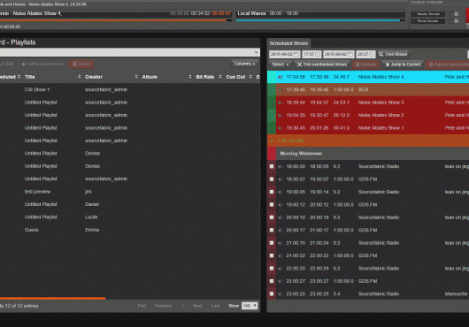Go to the Last page of playlists
This screenshot has width=469, height=327.
tap(215, 306)
